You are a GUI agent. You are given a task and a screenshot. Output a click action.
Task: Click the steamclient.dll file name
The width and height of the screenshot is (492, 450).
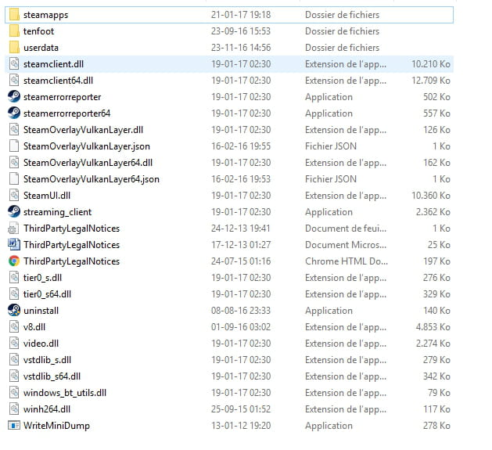(53, 64)
